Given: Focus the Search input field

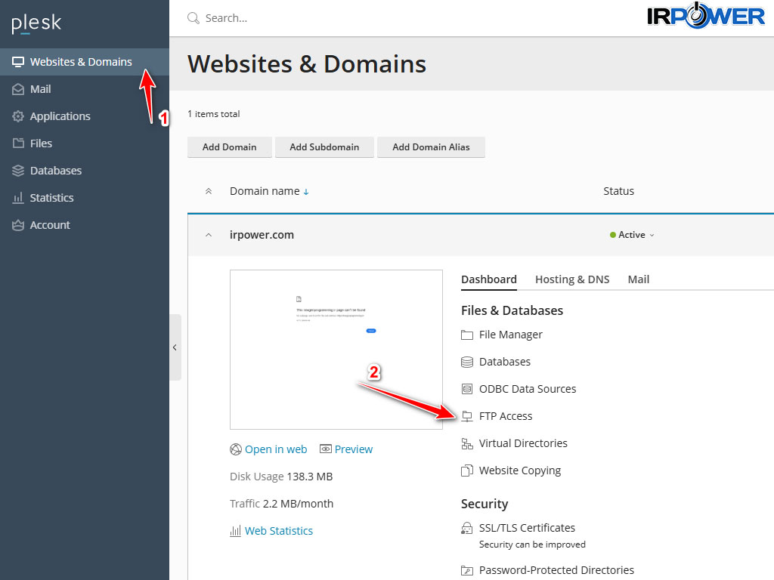Looking at the screenshot, I should click(378, 18).
